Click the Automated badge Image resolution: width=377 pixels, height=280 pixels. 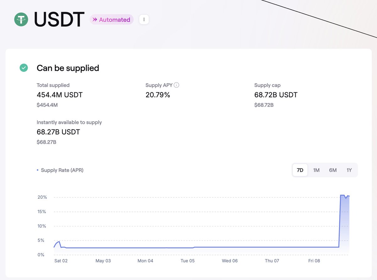[112, 19]
